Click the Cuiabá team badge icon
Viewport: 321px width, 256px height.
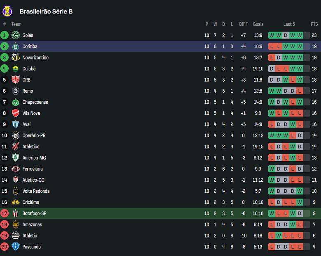(x=16, y=69)
